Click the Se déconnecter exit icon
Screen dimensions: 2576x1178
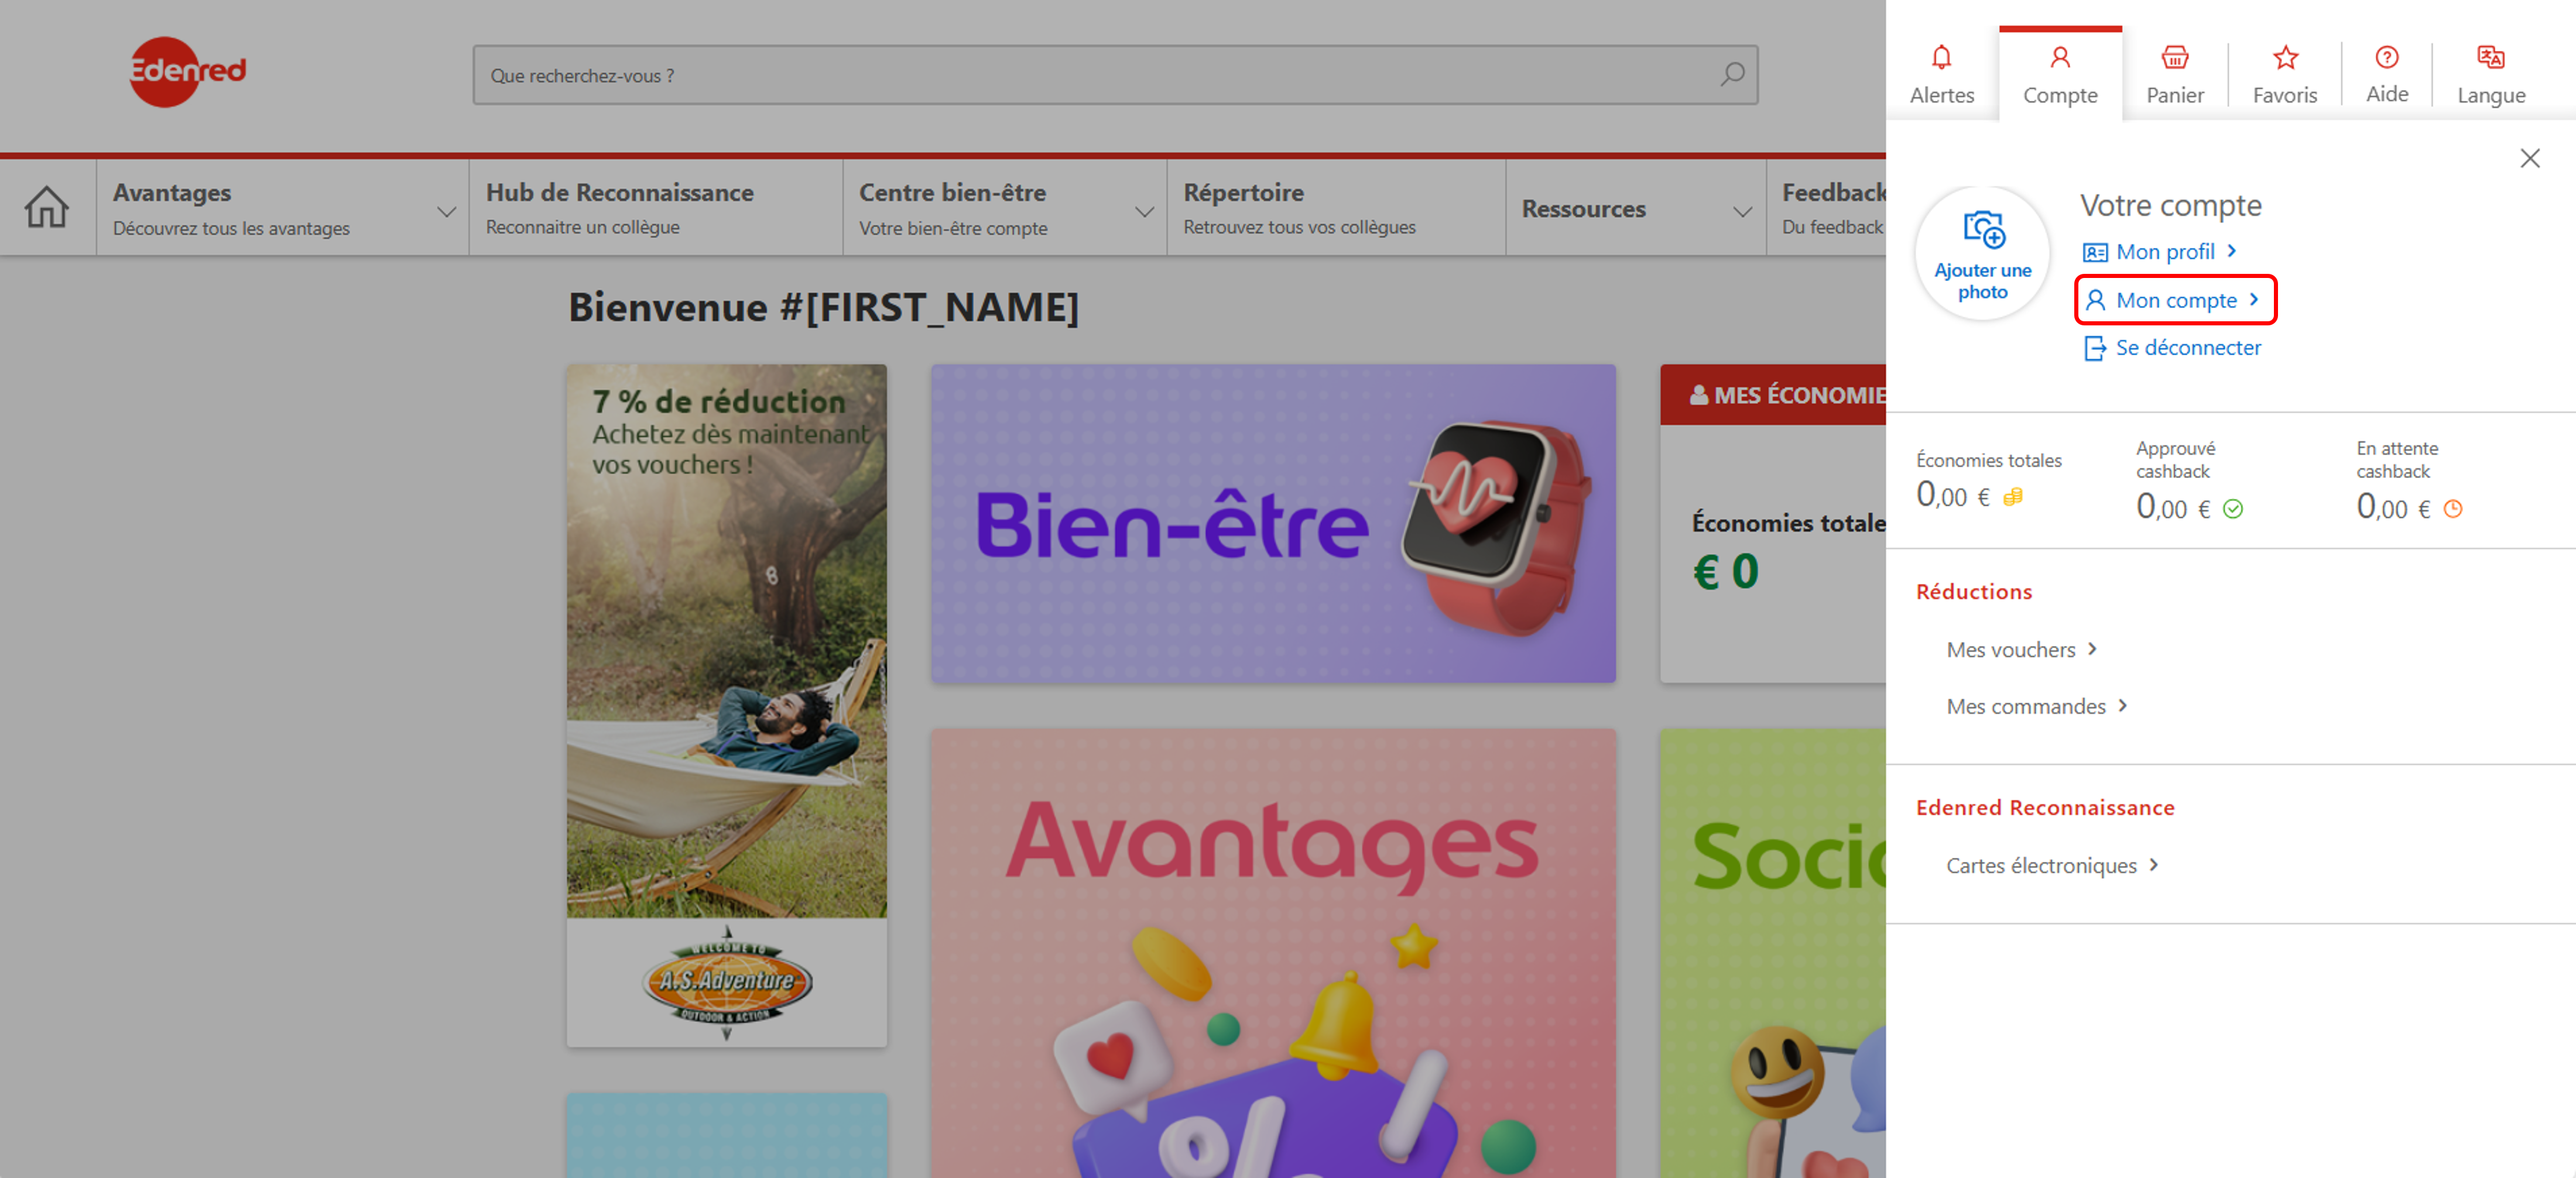pyautogui.click(x=2095, y=348)
